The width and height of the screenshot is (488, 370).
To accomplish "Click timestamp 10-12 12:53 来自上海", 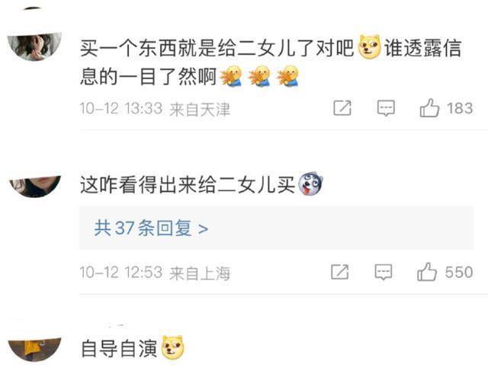I will [155, 273].
